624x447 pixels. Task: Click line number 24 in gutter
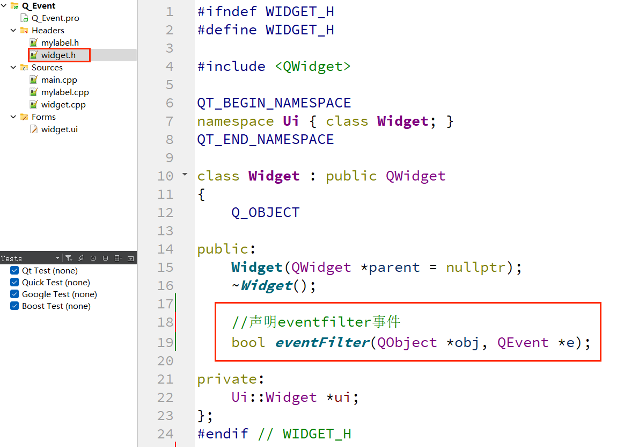[x=165, y=434]
